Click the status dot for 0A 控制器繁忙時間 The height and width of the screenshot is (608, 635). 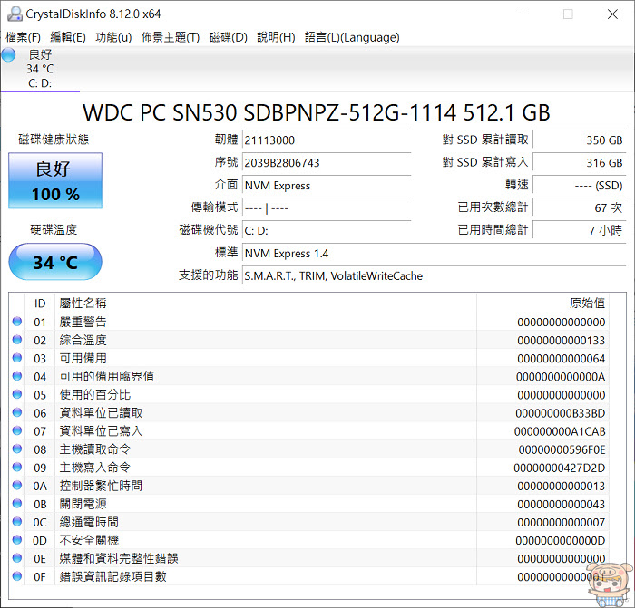coord(17,486)
